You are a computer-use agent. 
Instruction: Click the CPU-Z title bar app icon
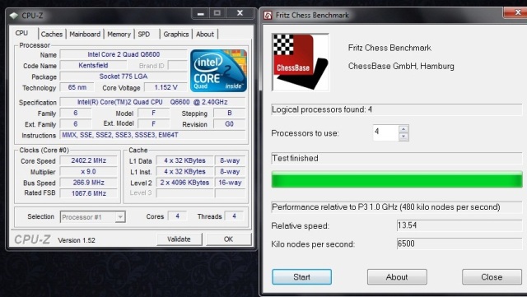coord(14,16)
